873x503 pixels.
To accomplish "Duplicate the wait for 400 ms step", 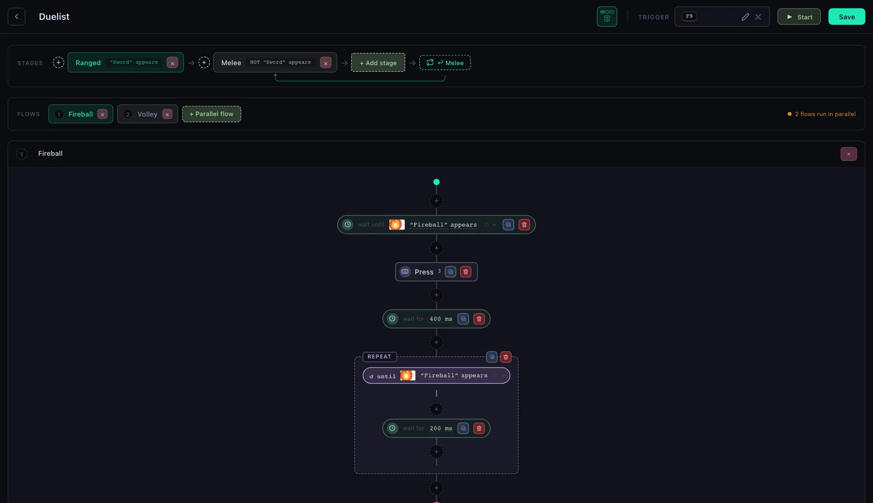I will click(463, 319).
